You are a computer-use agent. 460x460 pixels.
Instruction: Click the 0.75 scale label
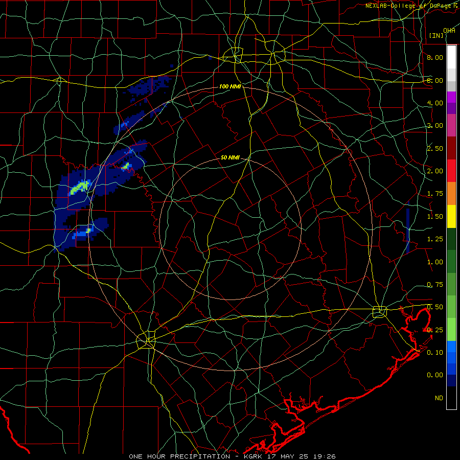(435, 285)
